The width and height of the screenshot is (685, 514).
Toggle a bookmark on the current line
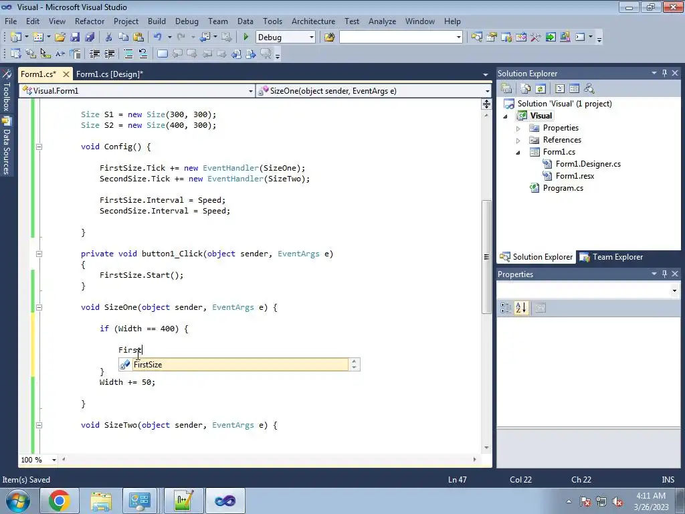(163, 54)
